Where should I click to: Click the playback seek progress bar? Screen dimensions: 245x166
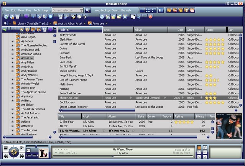[123, 156]
